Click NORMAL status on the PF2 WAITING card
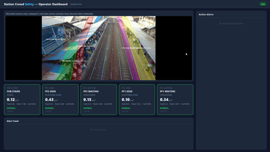This screenshot has width=270, height=152. (88, 108)
